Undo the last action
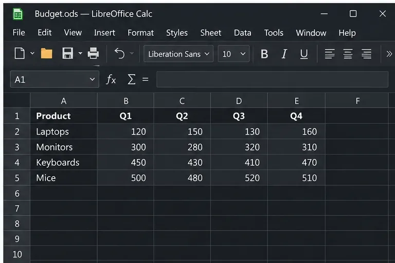The height and width of the screenshot is (263, 395). (120, 53)
